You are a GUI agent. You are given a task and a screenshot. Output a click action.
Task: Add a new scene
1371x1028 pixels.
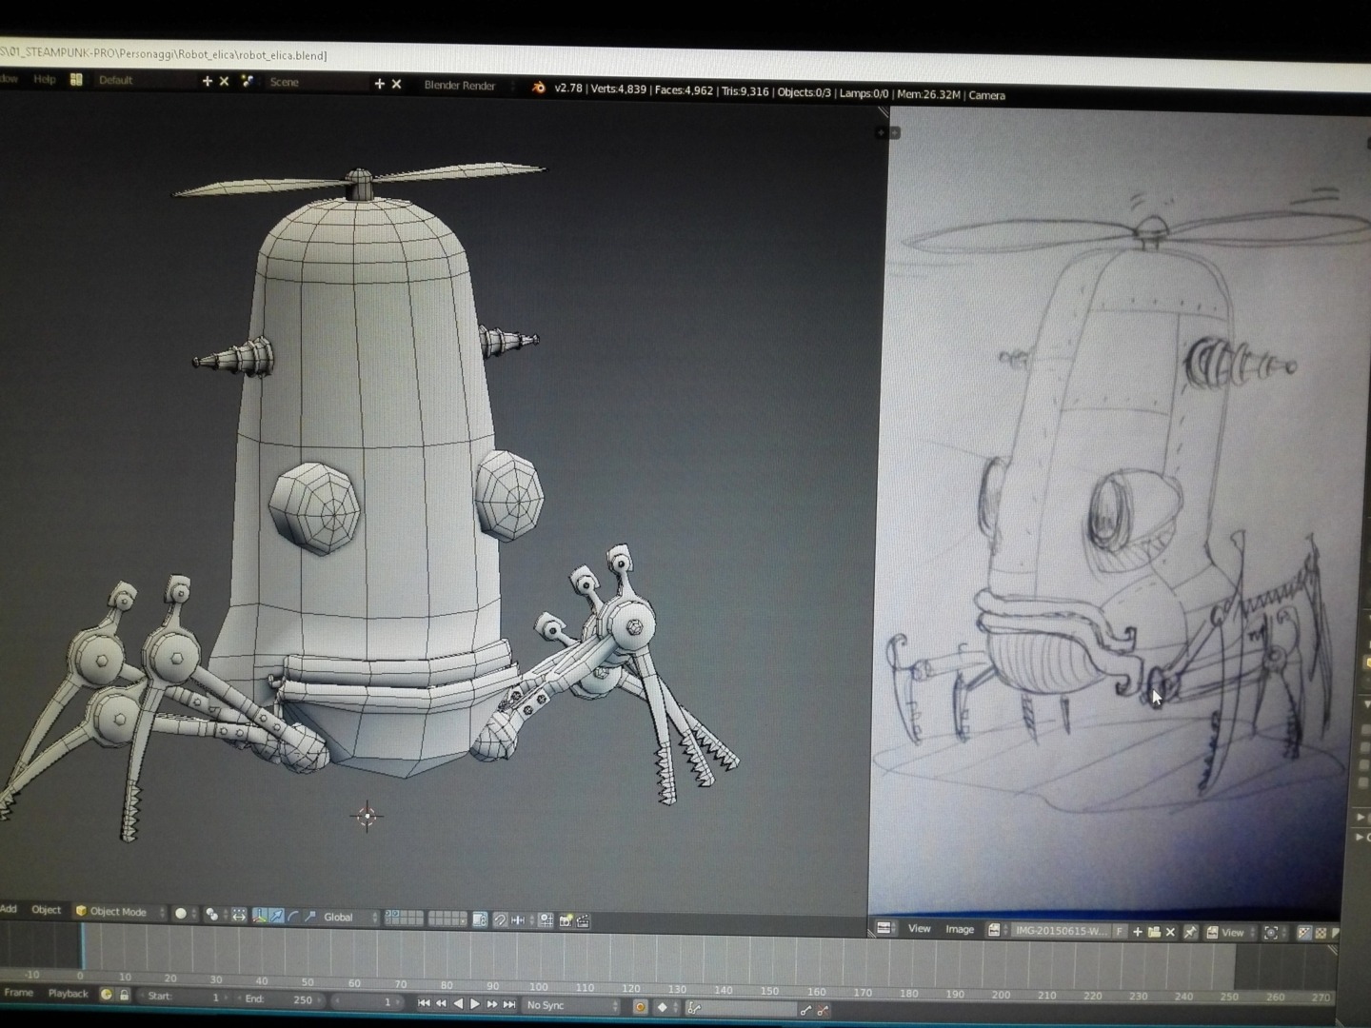pyautogui.click(x=379, y=84)
